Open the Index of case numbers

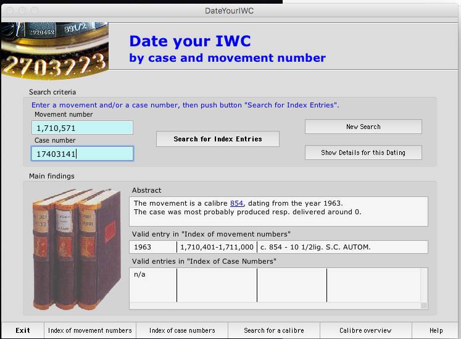point(182,330)
